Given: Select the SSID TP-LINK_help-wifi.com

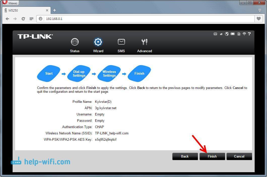Looking at the screenshot, I should [112, 133].
